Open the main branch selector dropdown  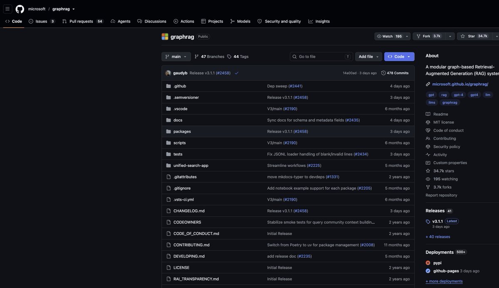point(176,56)
